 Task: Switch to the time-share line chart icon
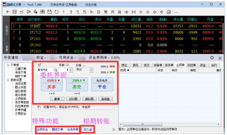[x=22, y=12]
